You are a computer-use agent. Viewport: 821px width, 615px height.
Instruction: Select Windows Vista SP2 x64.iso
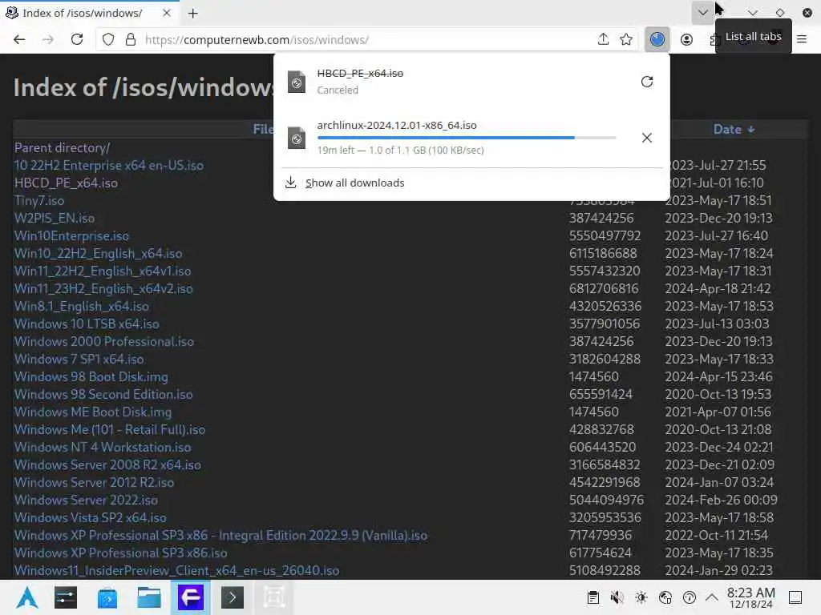[x=91, y=518]
